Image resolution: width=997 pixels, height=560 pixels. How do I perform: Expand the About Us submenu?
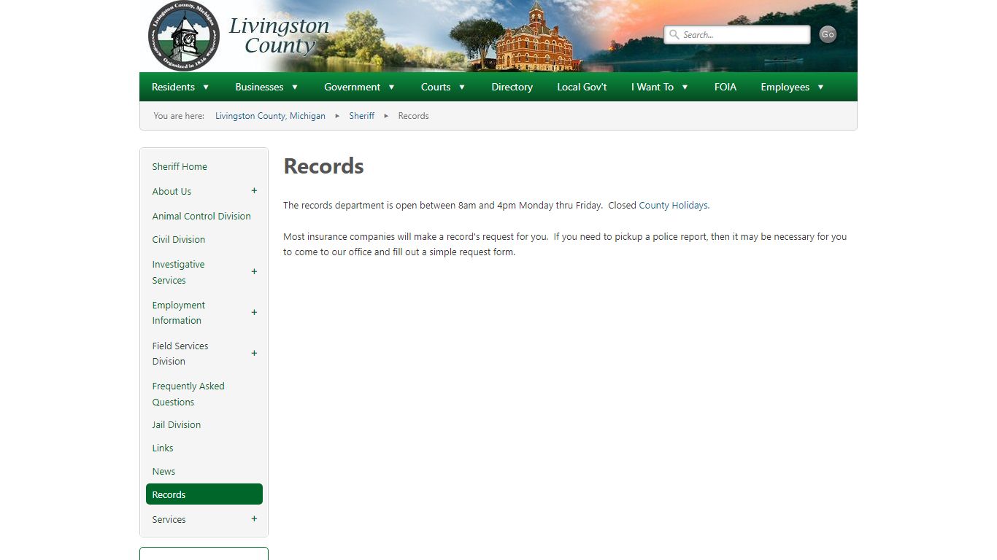click(254, 191)
